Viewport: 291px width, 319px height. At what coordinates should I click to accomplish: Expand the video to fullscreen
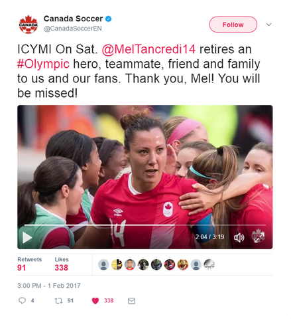click(x=259, y=237)
